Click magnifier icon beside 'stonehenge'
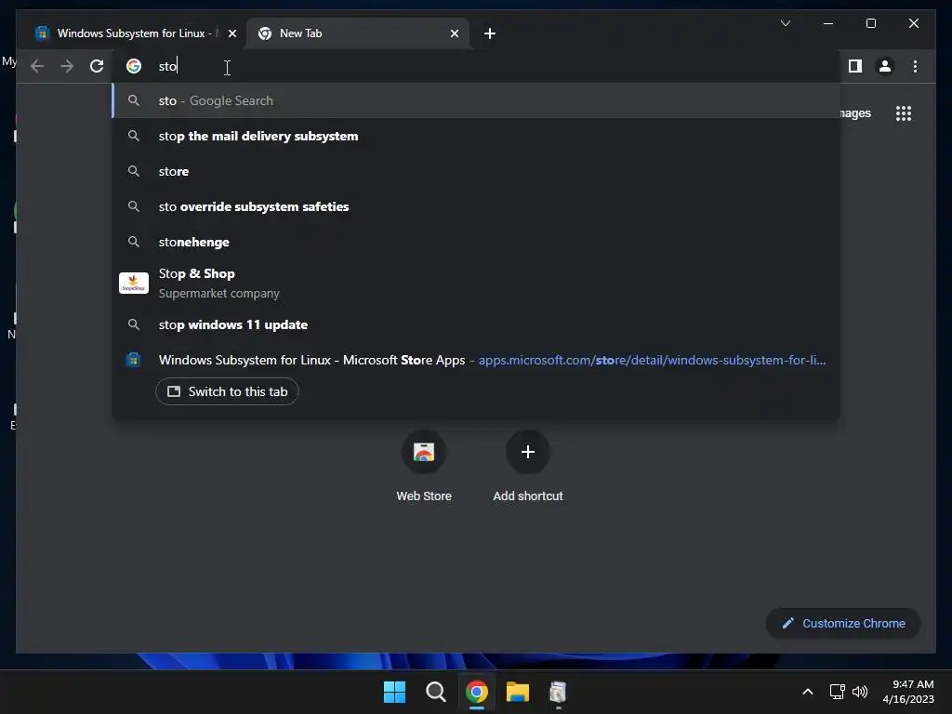The image size is (952, 714). click(x=134, y=242)
